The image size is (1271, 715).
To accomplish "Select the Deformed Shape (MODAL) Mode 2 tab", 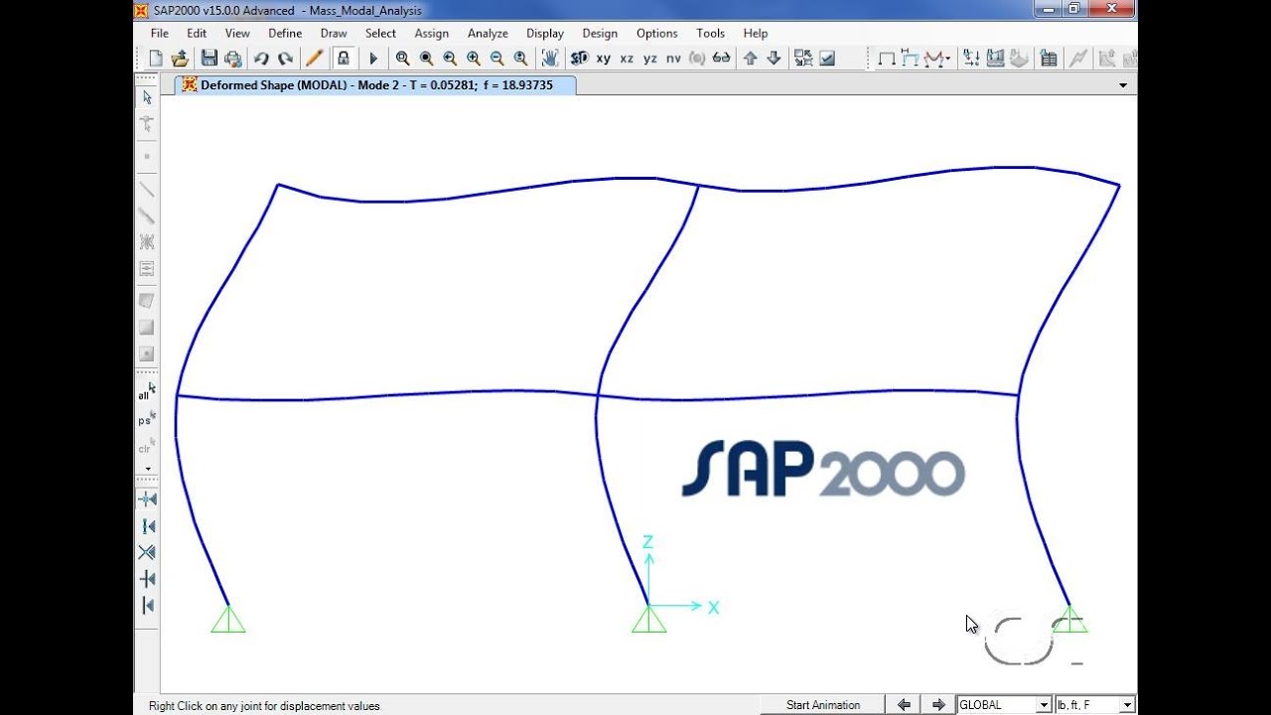I will pos(375,85).
